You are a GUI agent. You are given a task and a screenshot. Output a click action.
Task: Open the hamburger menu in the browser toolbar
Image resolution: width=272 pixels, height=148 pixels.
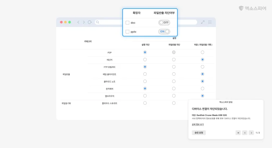[210, 22]
